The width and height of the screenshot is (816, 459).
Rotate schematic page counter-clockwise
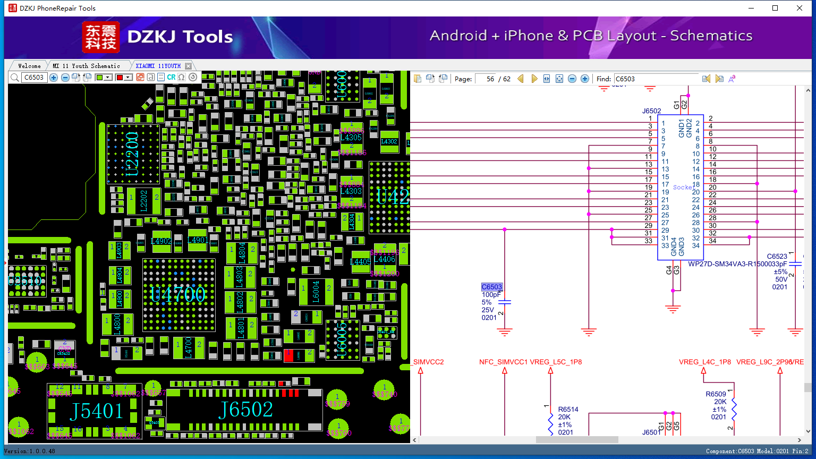pyautogui.click(x=443, y=79)
